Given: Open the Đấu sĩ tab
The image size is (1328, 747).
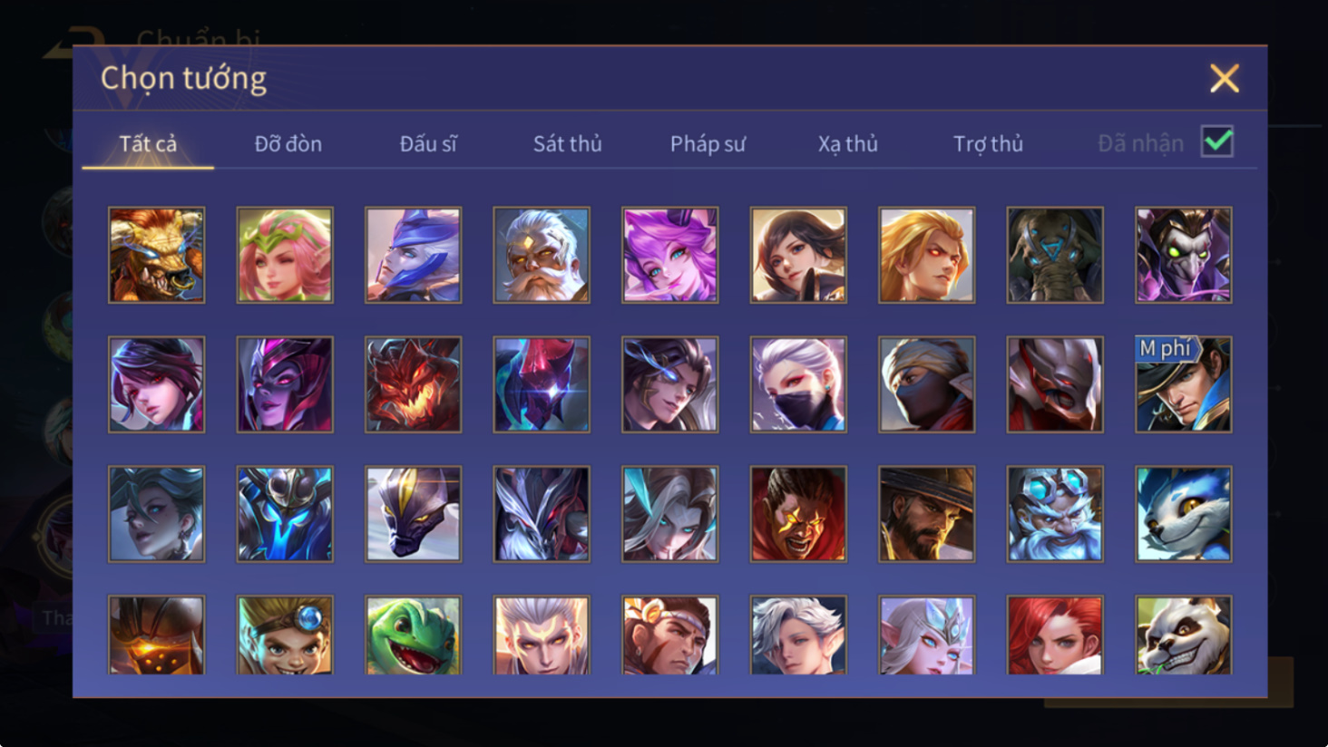Looking at the screenshot, I should (428, 143).
